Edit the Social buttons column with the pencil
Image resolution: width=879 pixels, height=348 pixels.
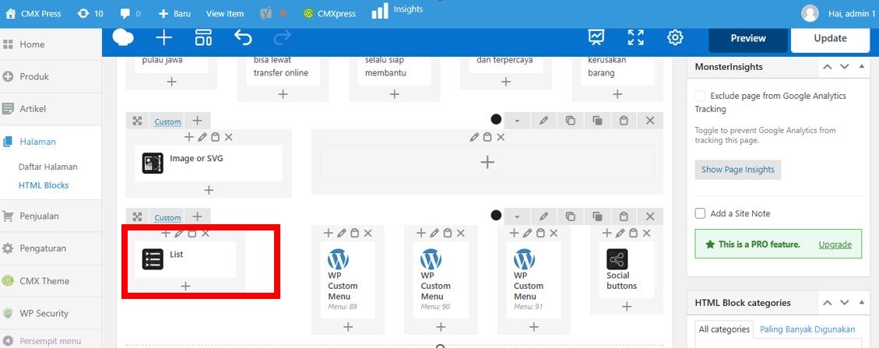pos(620,233)
